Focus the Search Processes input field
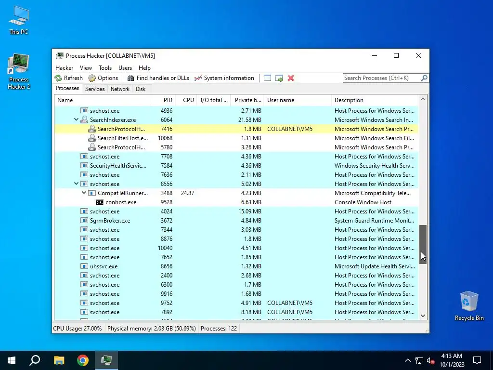 click(382, 78)
